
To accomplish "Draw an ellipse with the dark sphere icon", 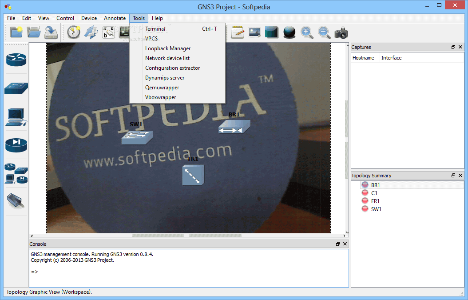I will [x=289, y=32].
